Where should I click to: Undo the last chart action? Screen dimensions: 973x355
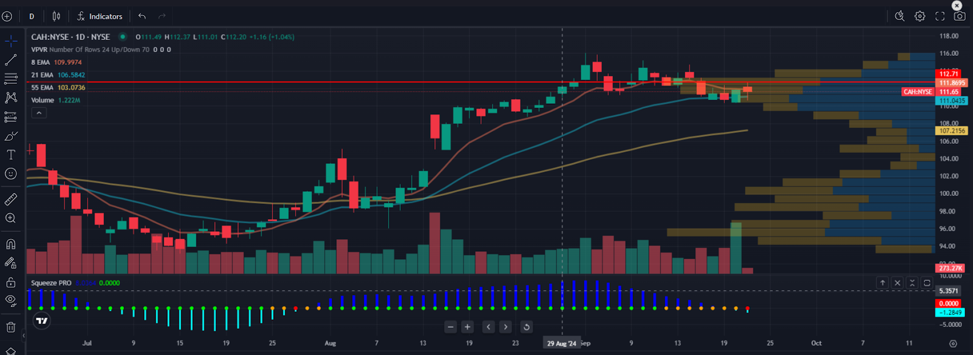[x=142, y=16]
